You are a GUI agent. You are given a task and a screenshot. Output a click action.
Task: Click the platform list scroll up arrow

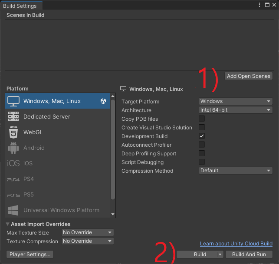point(113,96)
